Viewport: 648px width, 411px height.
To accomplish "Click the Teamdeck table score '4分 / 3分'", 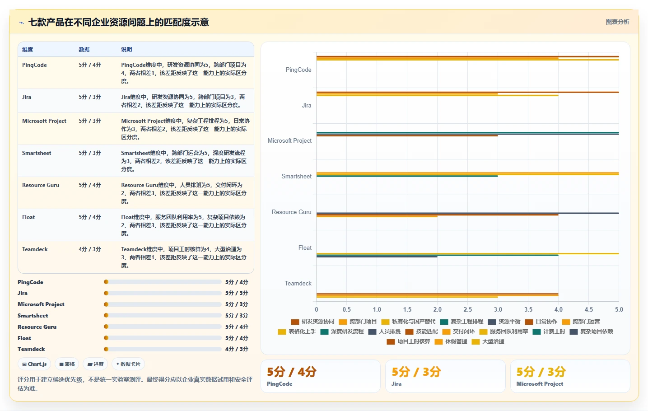I will pyautogui.click(x=90, y=249).
